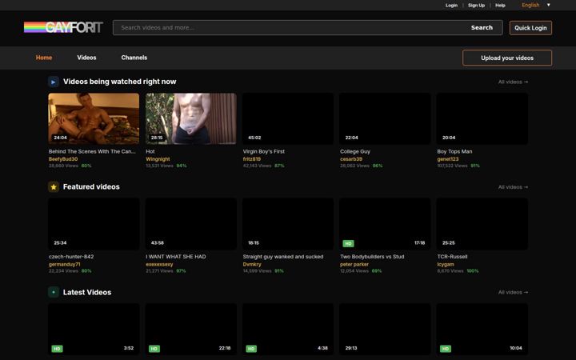Focus the 'Search videos and more' field
The height and width of the screenshot is (360, 576).
(x=286, y=27)
